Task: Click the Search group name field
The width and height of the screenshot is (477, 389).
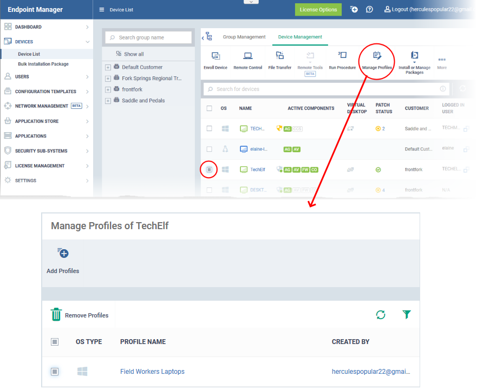Action: tap(148, 37)
